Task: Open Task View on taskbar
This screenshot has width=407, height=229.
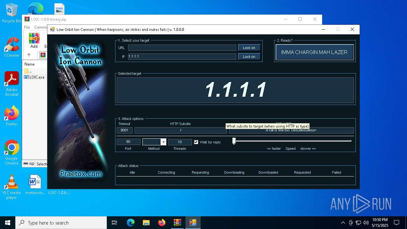Action: 114,223
